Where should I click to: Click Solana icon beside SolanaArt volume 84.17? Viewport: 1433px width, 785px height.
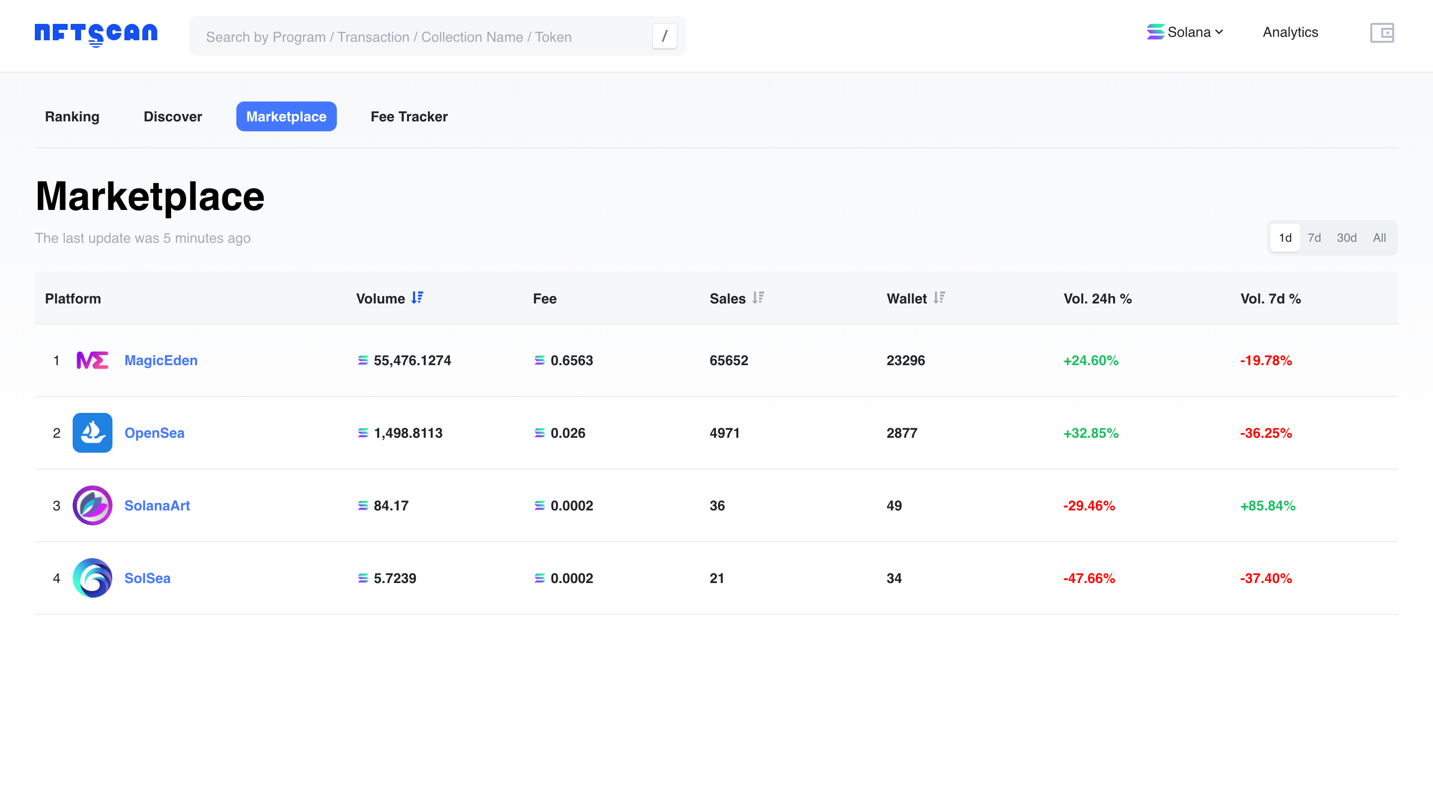point(363,506)
